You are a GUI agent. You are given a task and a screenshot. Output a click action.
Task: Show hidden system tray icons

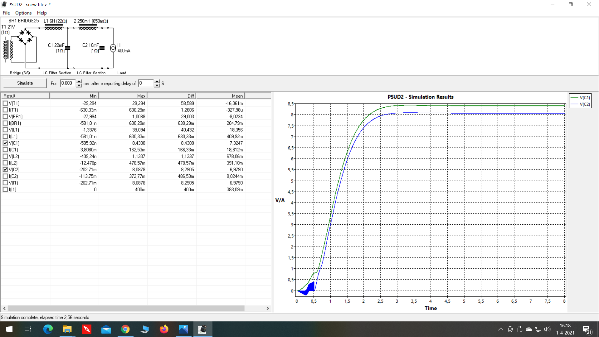[500, 329]
